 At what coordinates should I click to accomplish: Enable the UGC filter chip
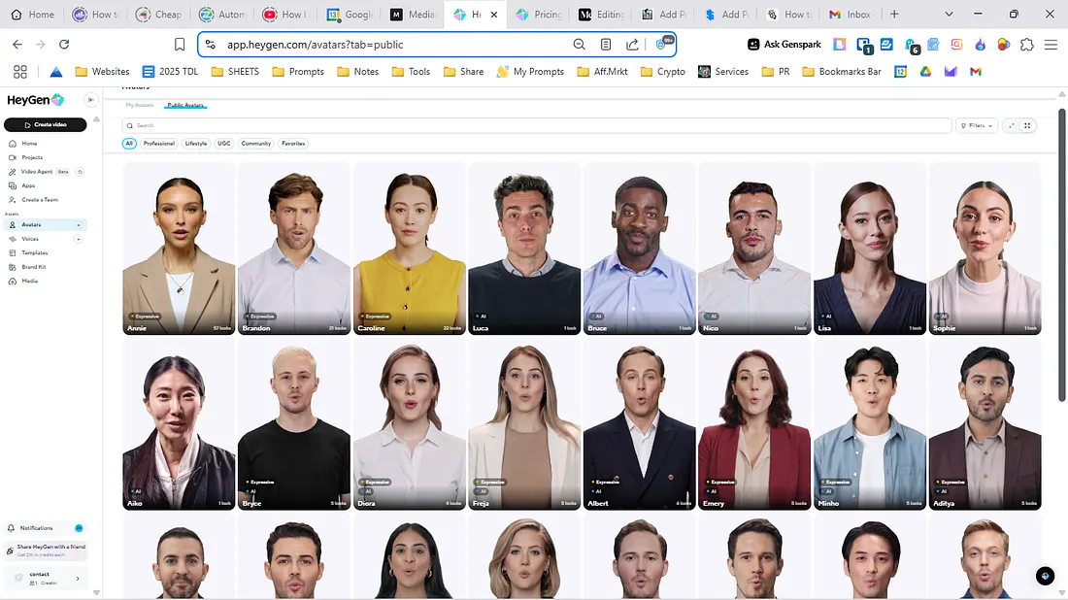tap(223, 143)
